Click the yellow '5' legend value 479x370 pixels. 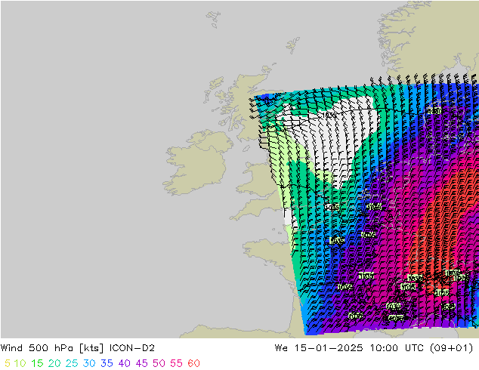(x=8, y=363)
